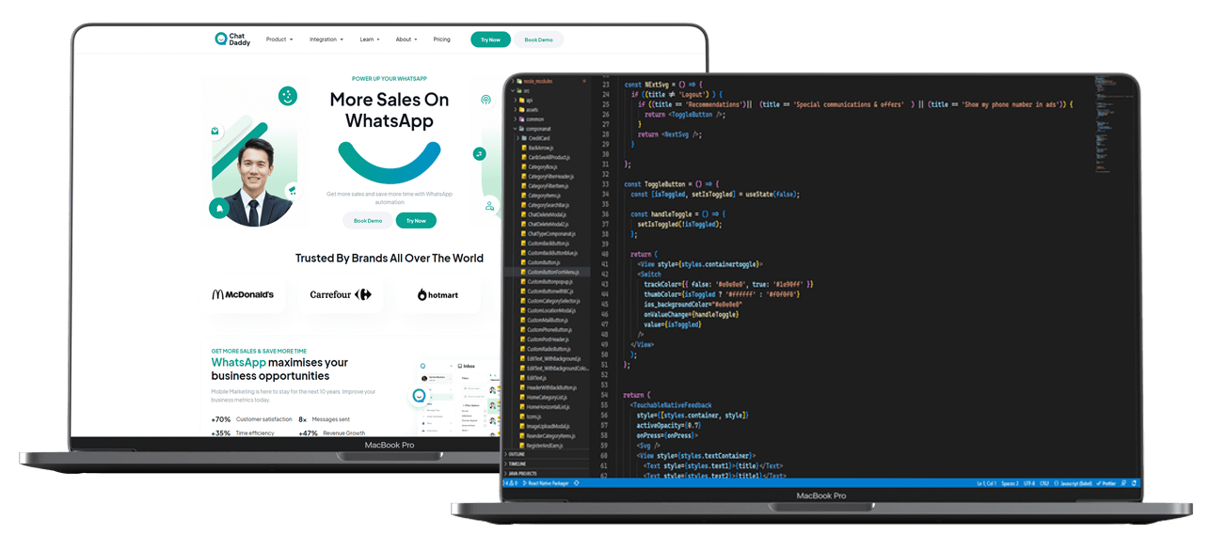Click the hotmart brand logo
Viewport: 1210px width, 551px height.
click(438, 294)
